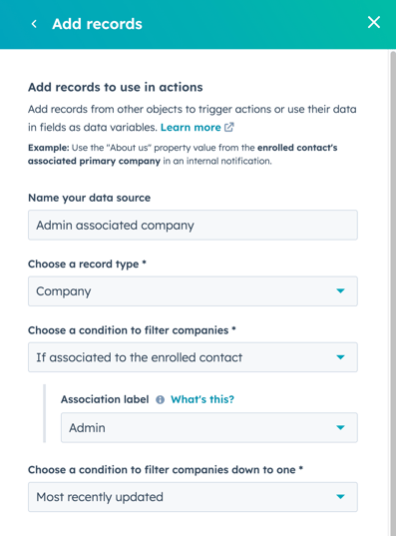Click the Association label heading text
The height and width of the screenshot is (536, 396).
click(105, 399)
